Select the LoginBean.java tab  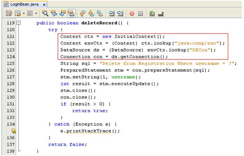click(x=25, y=4)
